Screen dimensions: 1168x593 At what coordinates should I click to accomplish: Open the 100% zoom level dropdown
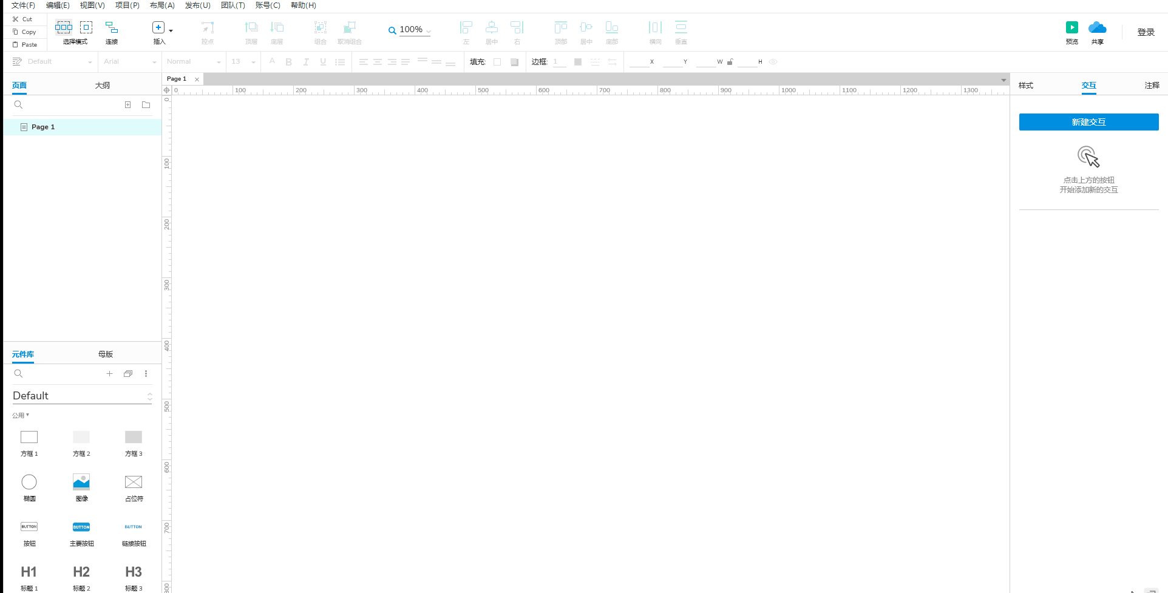[415, 30]
